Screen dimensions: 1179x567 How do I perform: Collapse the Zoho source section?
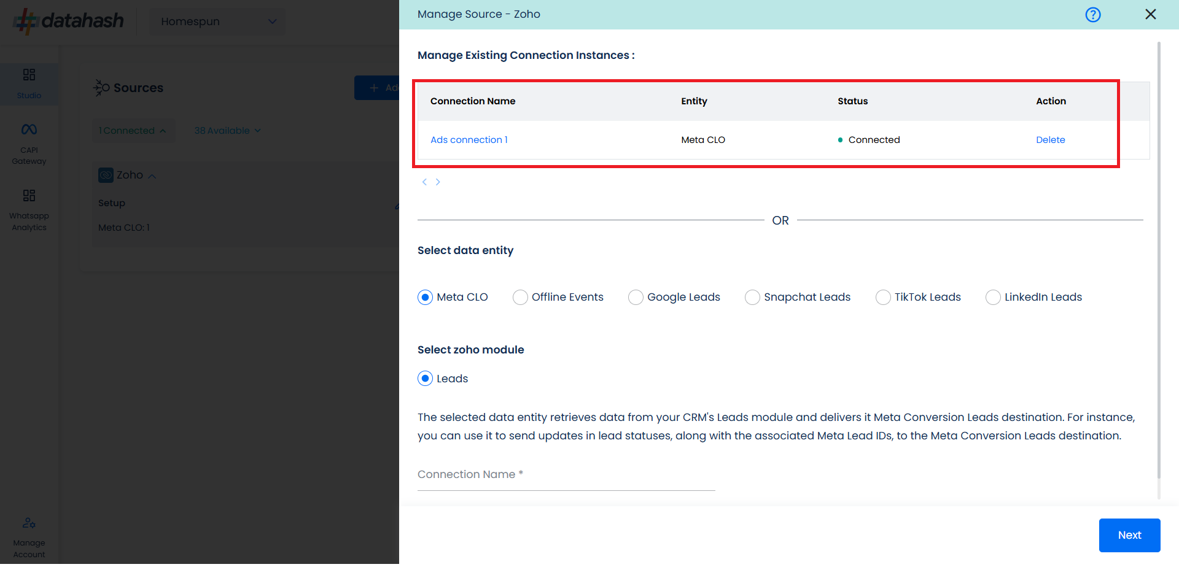(152, 176)
